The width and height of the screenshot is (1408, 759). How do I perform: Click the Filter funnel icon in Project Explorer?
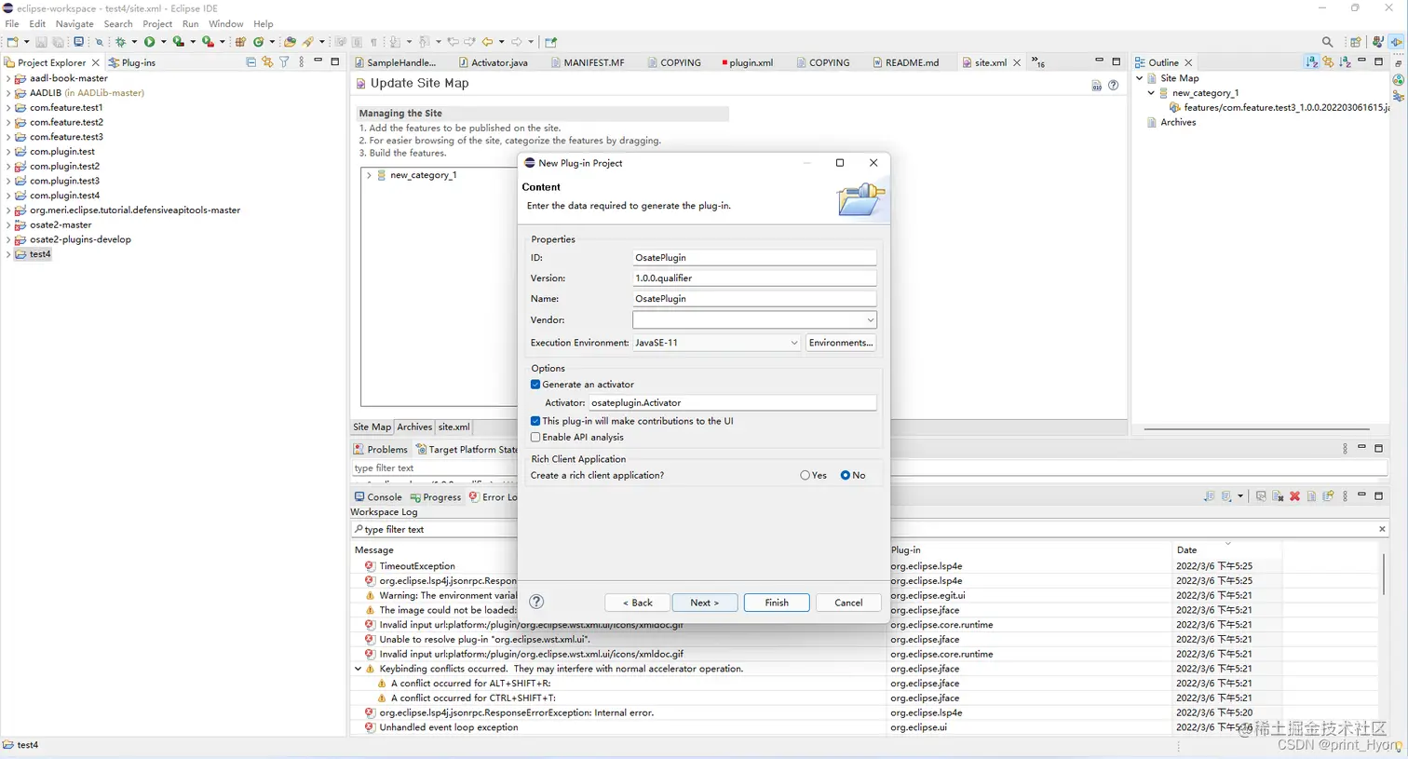tap(284, 62)
